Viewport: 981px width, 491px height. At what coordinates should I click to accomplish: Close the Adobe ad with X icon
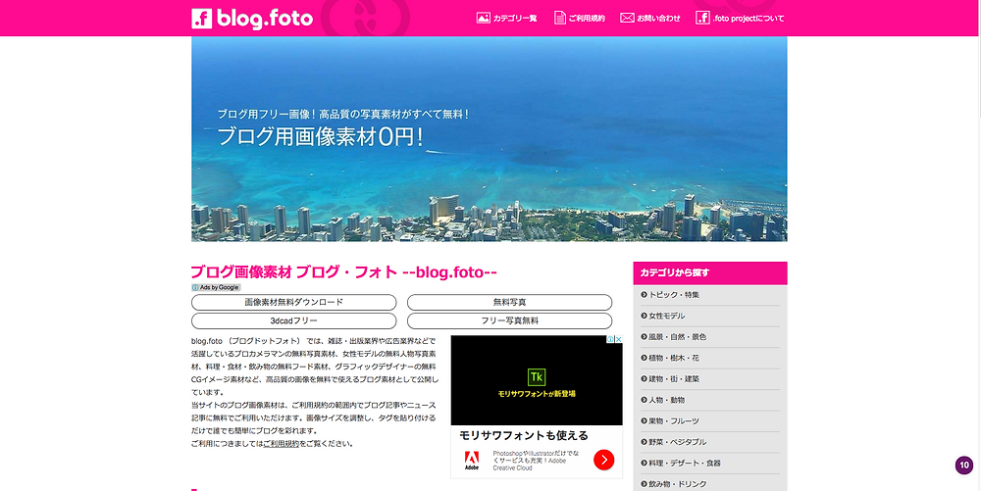click(618, 339)
